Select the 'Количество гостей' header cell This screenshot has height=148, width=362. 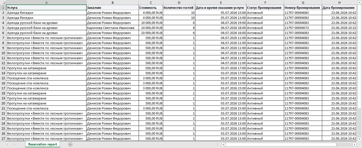179,8
